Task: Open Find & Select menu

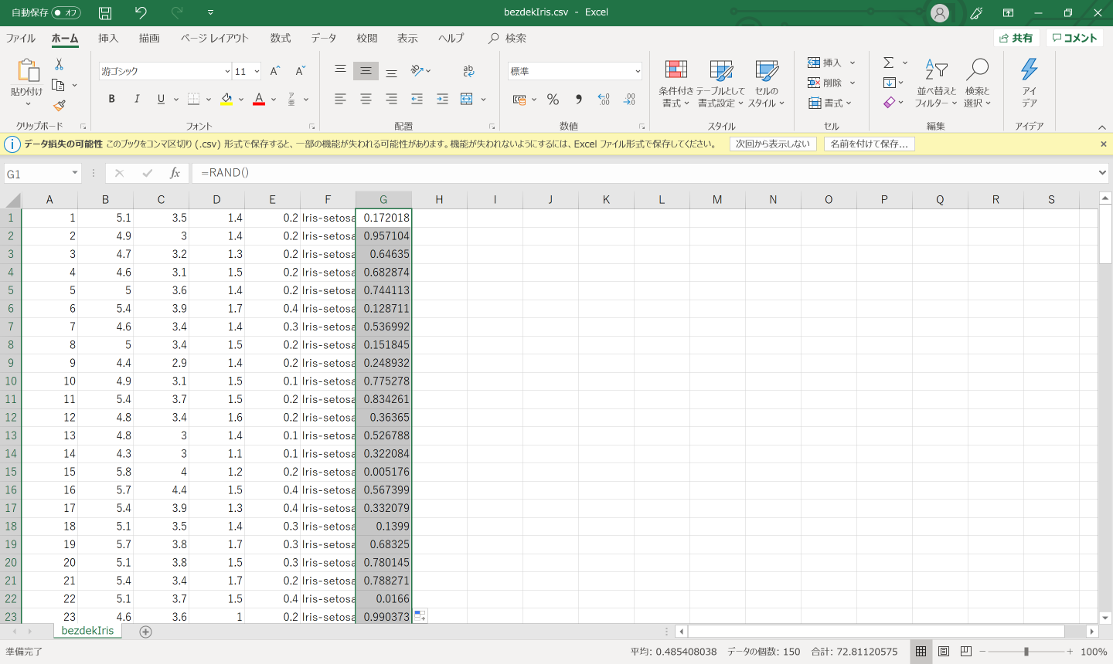Action: click(x=977, y=83)
